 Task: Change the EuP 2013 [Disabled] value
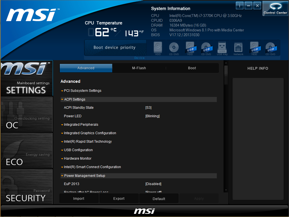point(153,184)
